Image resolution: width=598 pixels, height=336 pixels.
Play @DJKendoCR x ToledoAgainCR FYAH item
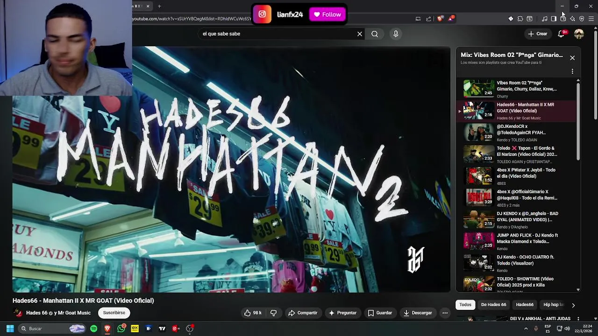point(516,133)
